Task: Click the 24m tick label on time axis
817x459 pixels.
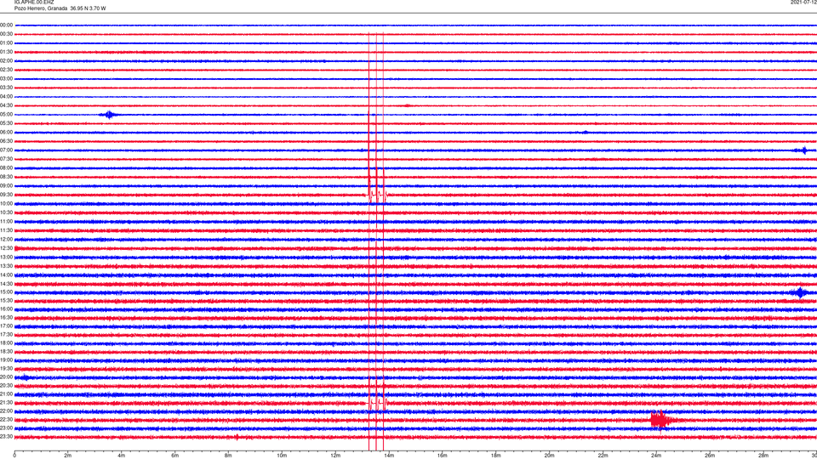Action: [x=656, y=456]
